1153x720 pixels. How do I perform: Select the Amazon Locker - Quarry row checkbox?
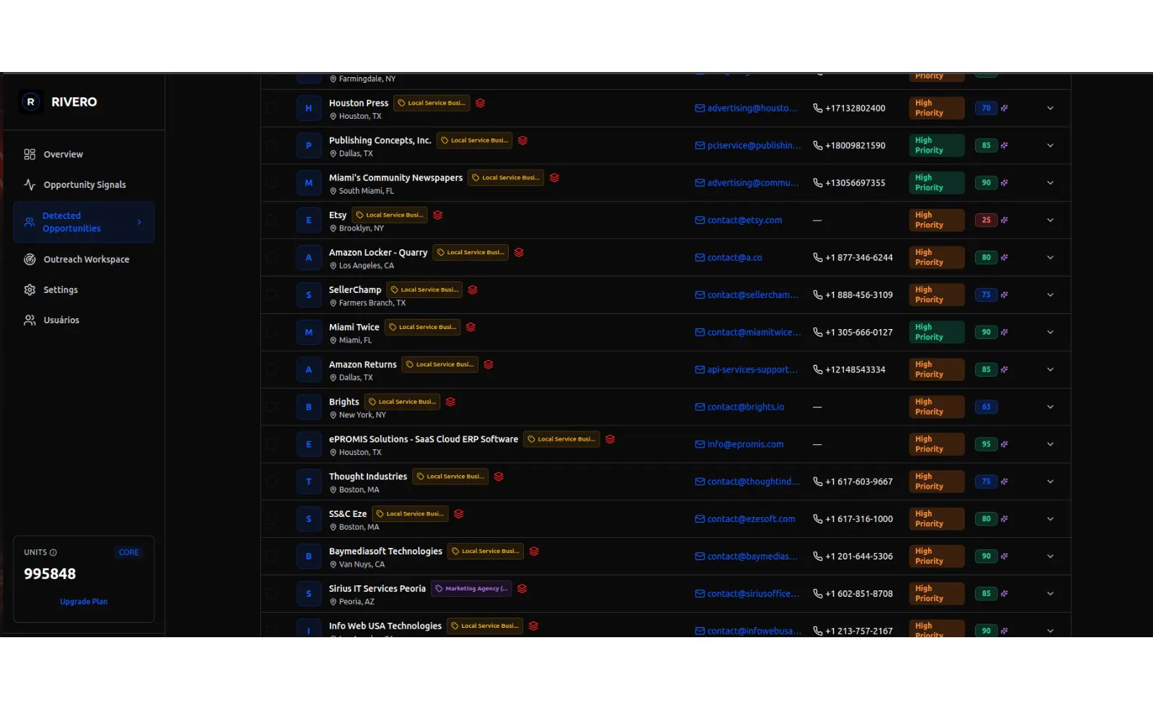point(272,258)
